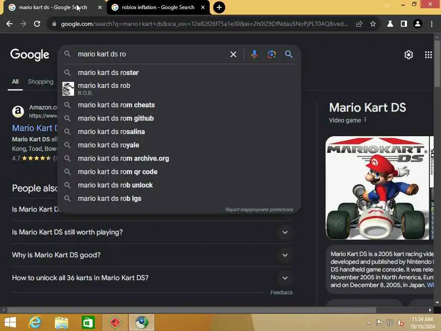
Task: Switch to Chrome taskbar button
Action: click(x=141, y=322)
